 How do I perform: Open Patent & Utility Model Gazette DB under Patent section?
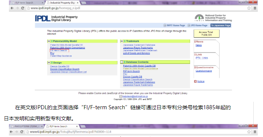(x=66, y=45)
